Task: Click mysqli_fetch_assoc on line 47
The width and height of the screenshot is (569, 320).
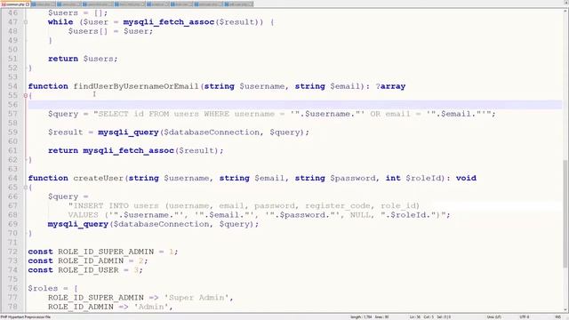Action: pyautogui.click(x=169, y=22)
